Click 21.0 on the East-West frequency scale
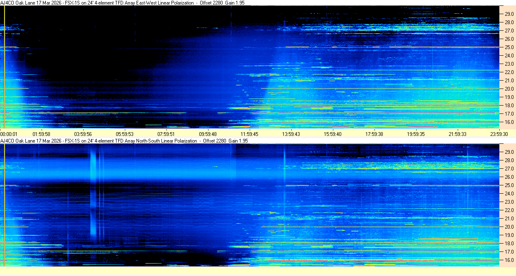This screenshot has height=276, width=516. click(x=509, y=81)
